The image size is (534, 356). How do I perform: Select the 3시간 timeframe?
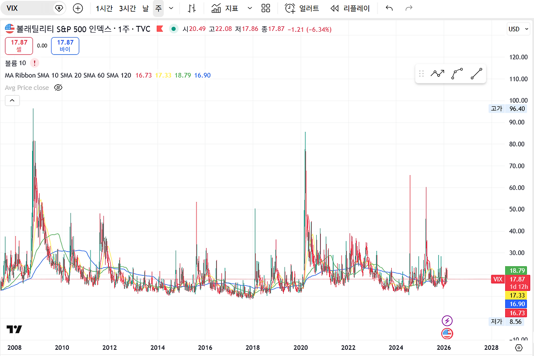[x=127, y=8]
